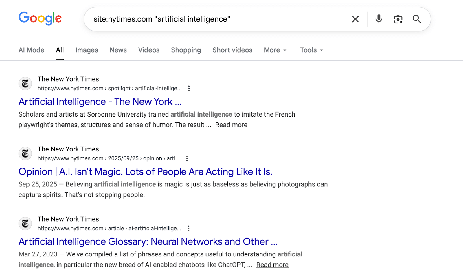Screen dimensions: 463x279
Task: Switch to the Videos tab
Action: 148,50
